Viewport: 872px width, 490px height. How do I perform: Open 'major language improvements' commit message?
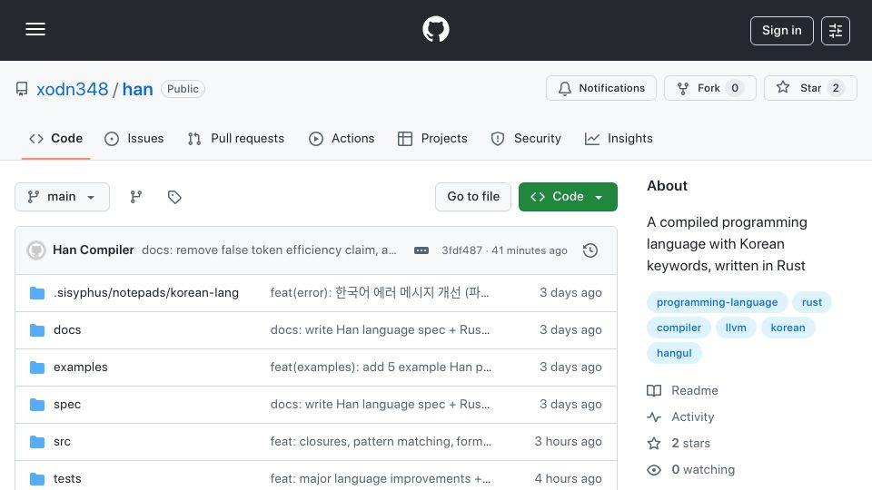381,479
